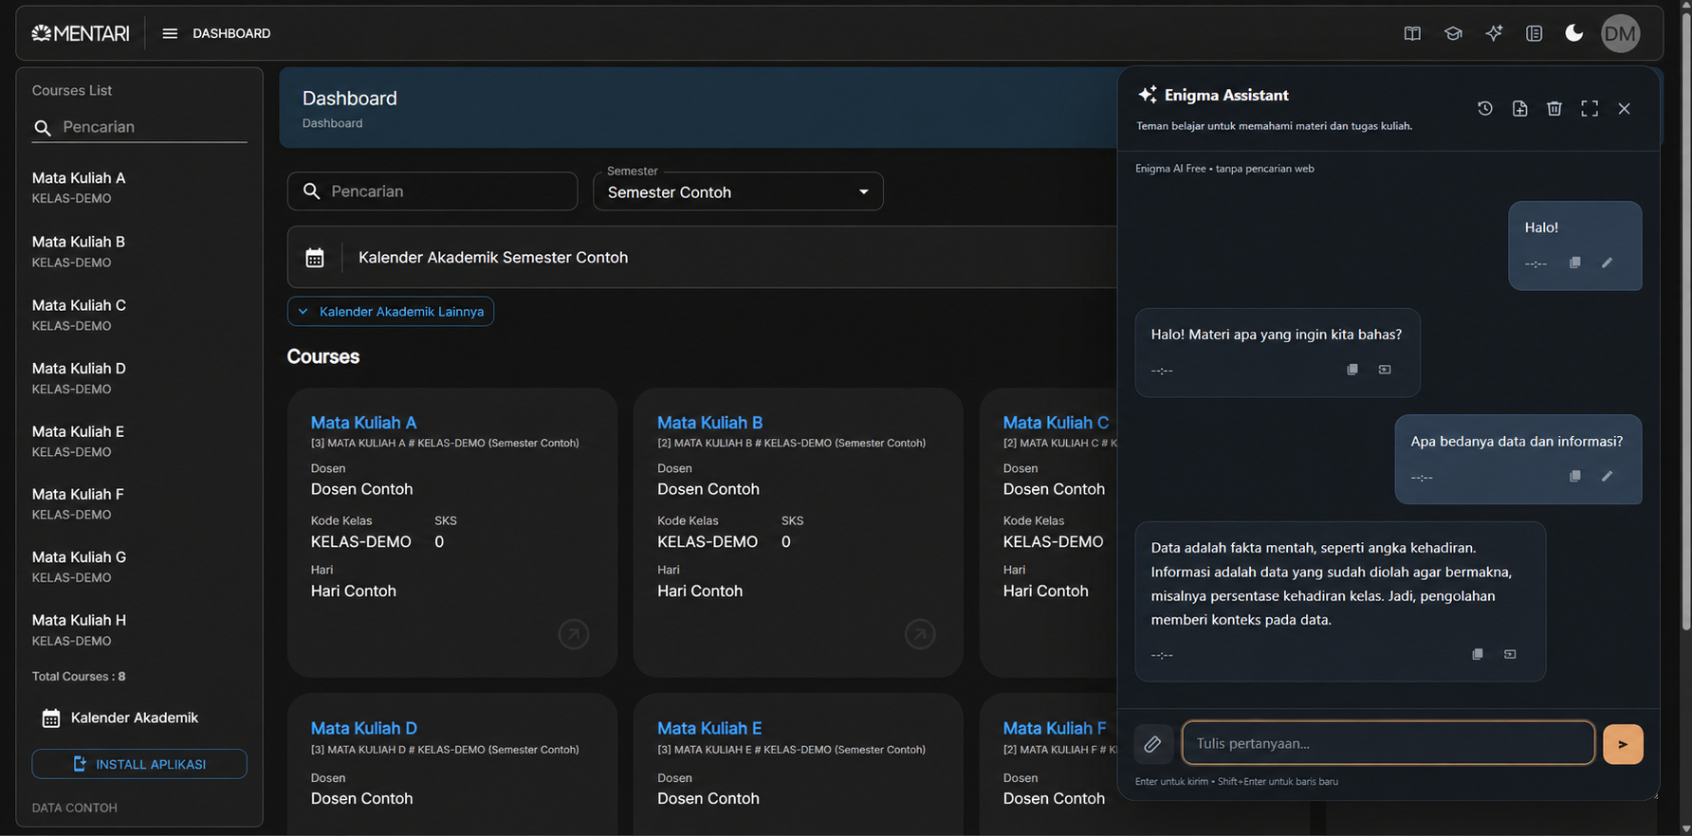Open the Mata Kuliah B course card title
The height and width of the screenshot is (836, 1692).
pyautogui.click(x=710, y=423)
